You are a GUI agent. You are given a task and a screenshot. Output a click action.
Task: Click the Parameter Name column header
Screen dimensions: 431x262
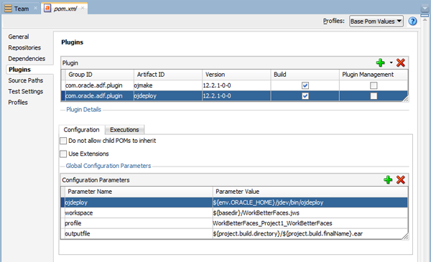pos(139,192)
